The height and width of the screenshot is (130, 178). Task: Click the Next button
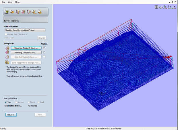[40, 115]
